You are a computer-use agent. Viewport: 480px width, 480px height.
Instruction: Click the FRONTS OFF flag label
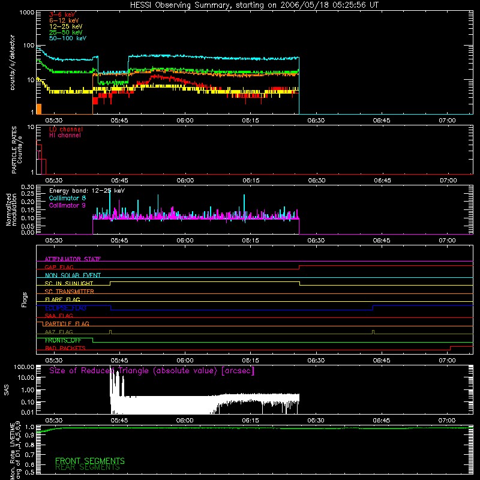point(63,340)
